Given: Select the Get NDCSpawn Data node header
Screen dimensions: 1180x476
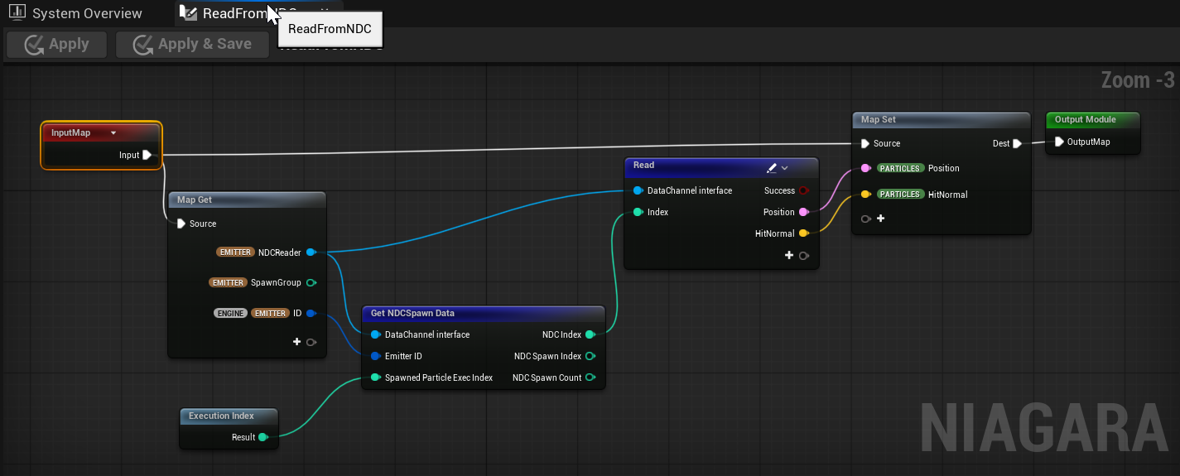Looking at the screenshot, I should 484,313.
